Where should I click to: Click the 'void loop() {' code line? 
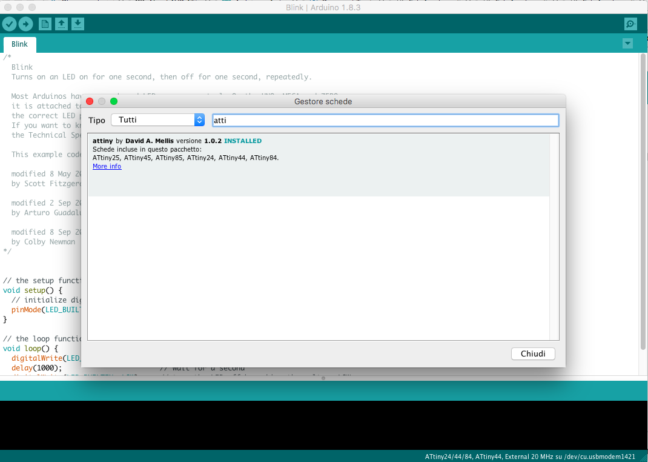click(30, 349)
